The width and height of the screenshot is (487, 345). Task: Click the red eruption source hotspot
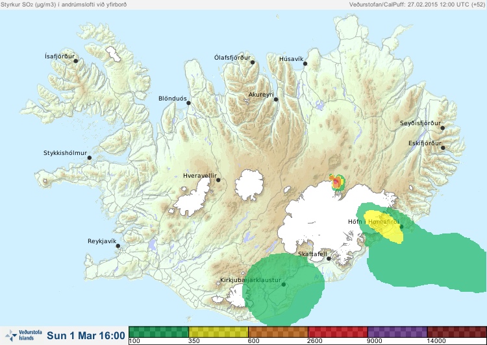pos(336,182)
